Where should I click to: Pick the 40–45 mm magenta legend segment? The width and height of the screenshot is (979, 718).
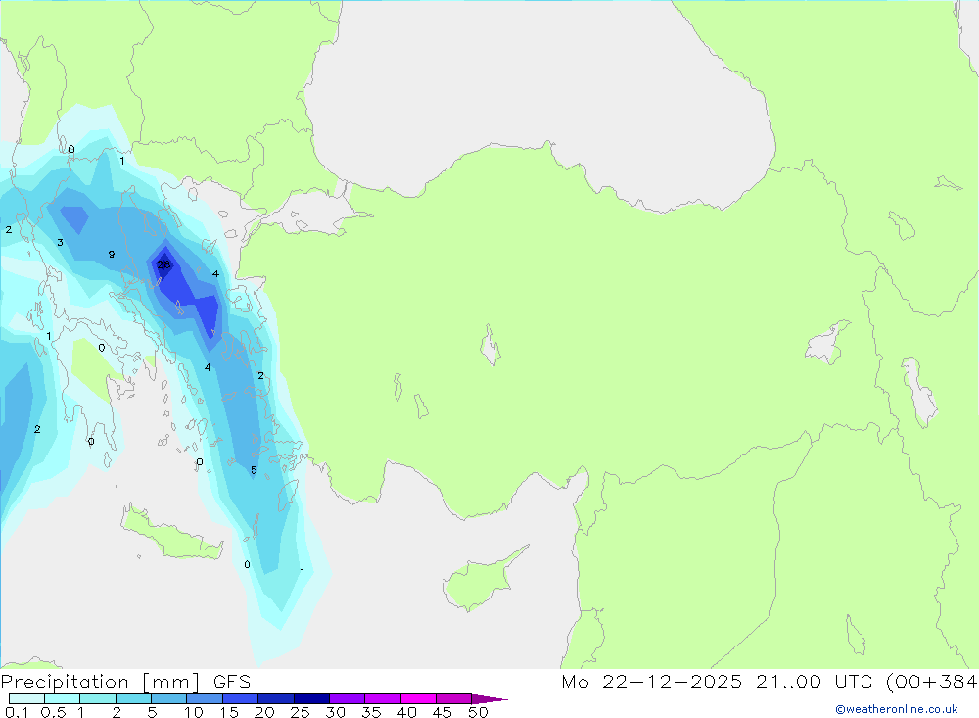click(418, 698)
